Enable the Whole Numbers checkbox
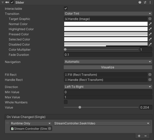154x140 pixels. [x=66, y=102]
